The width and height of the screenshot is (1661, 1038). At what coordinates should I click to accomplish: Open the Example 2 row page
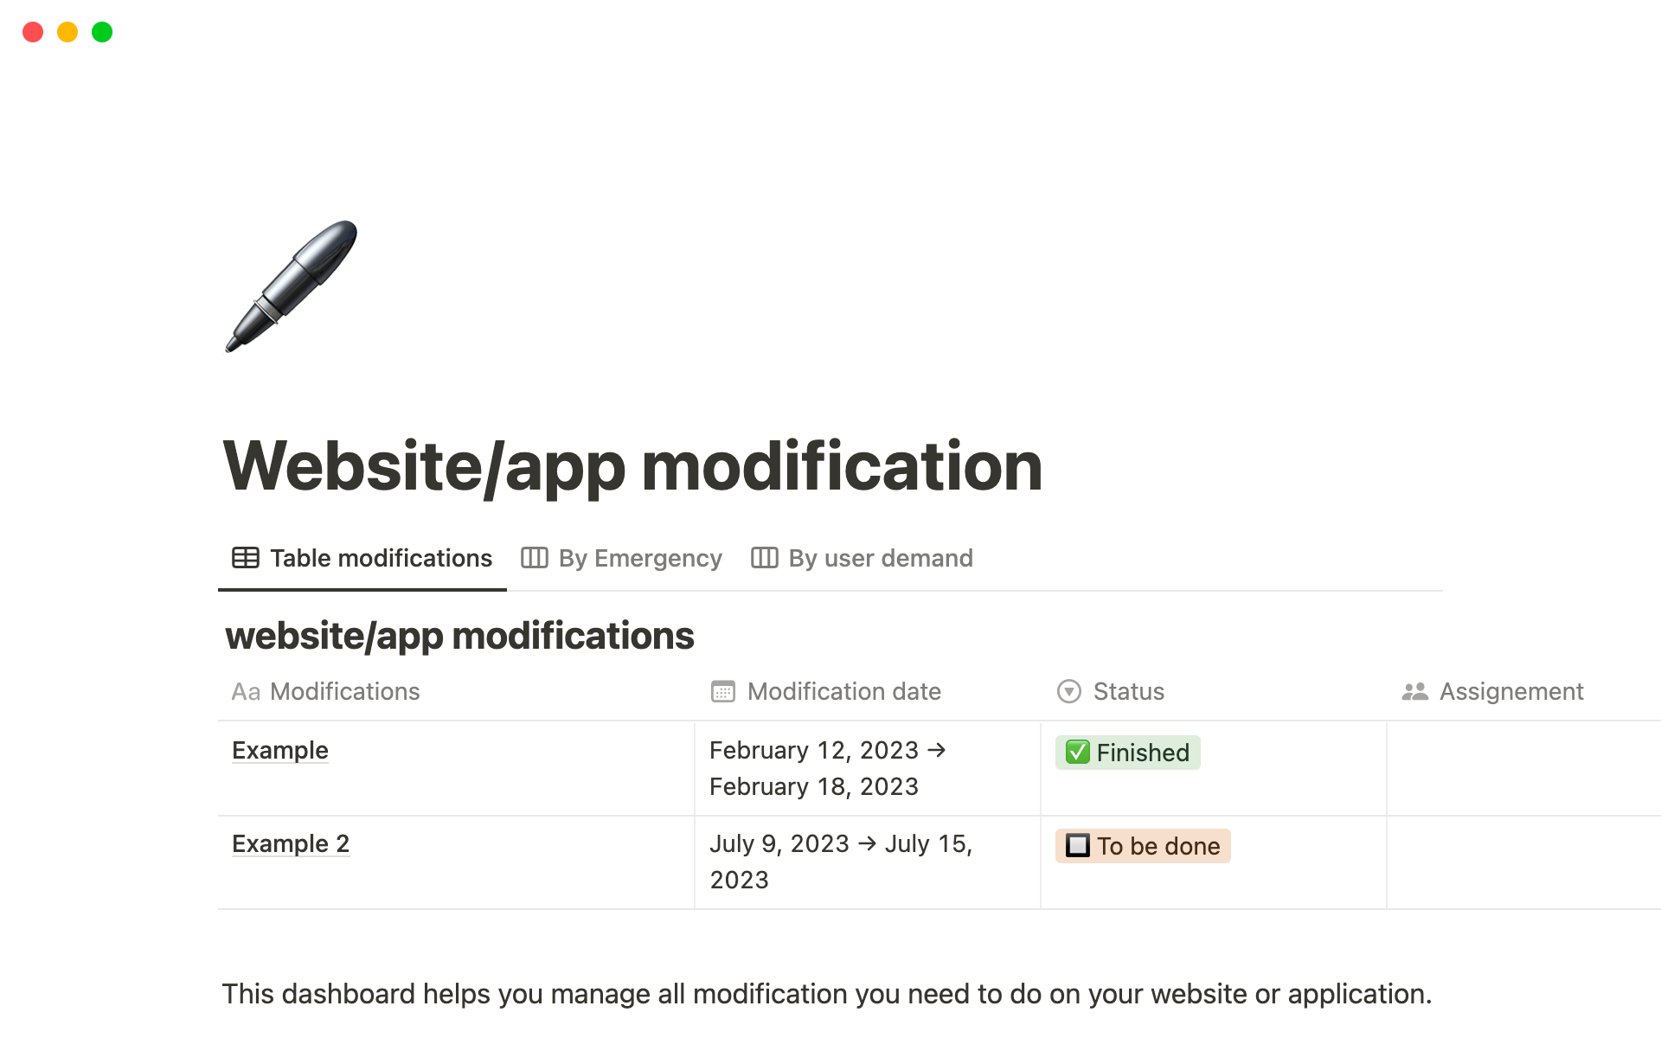(291, 843)
